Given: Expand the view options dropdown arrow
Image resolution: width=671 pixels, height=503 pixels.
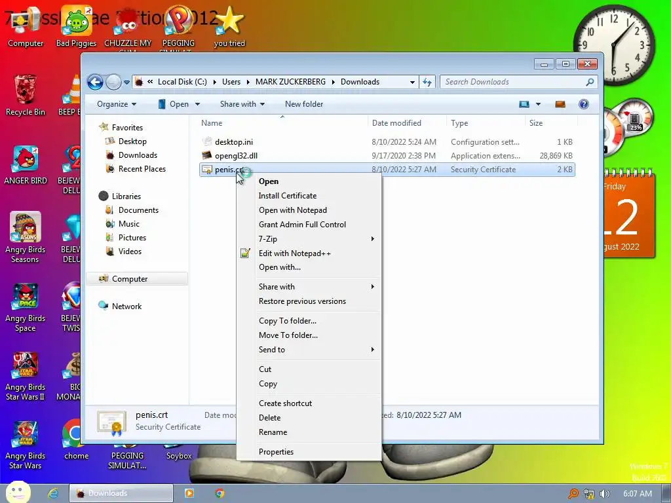Looking at the screenshot, I should (x=538, y=104).
